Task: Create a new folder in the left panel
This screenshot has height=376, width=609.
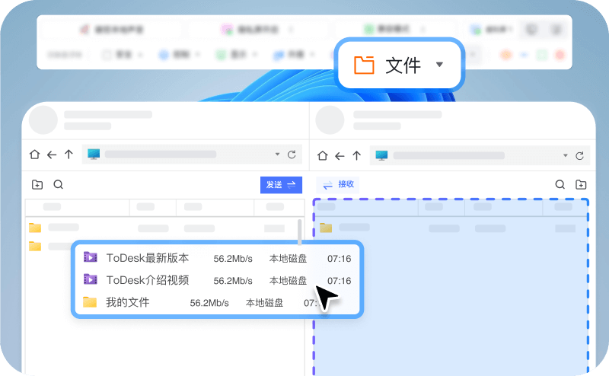Action: (37, 184)
